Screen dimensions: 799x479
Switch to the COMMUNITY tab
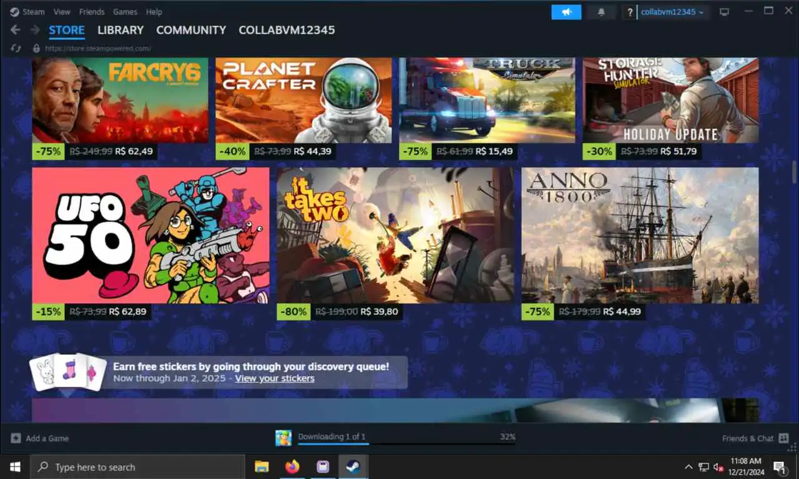pyautogui.click(x=191, y=30)
